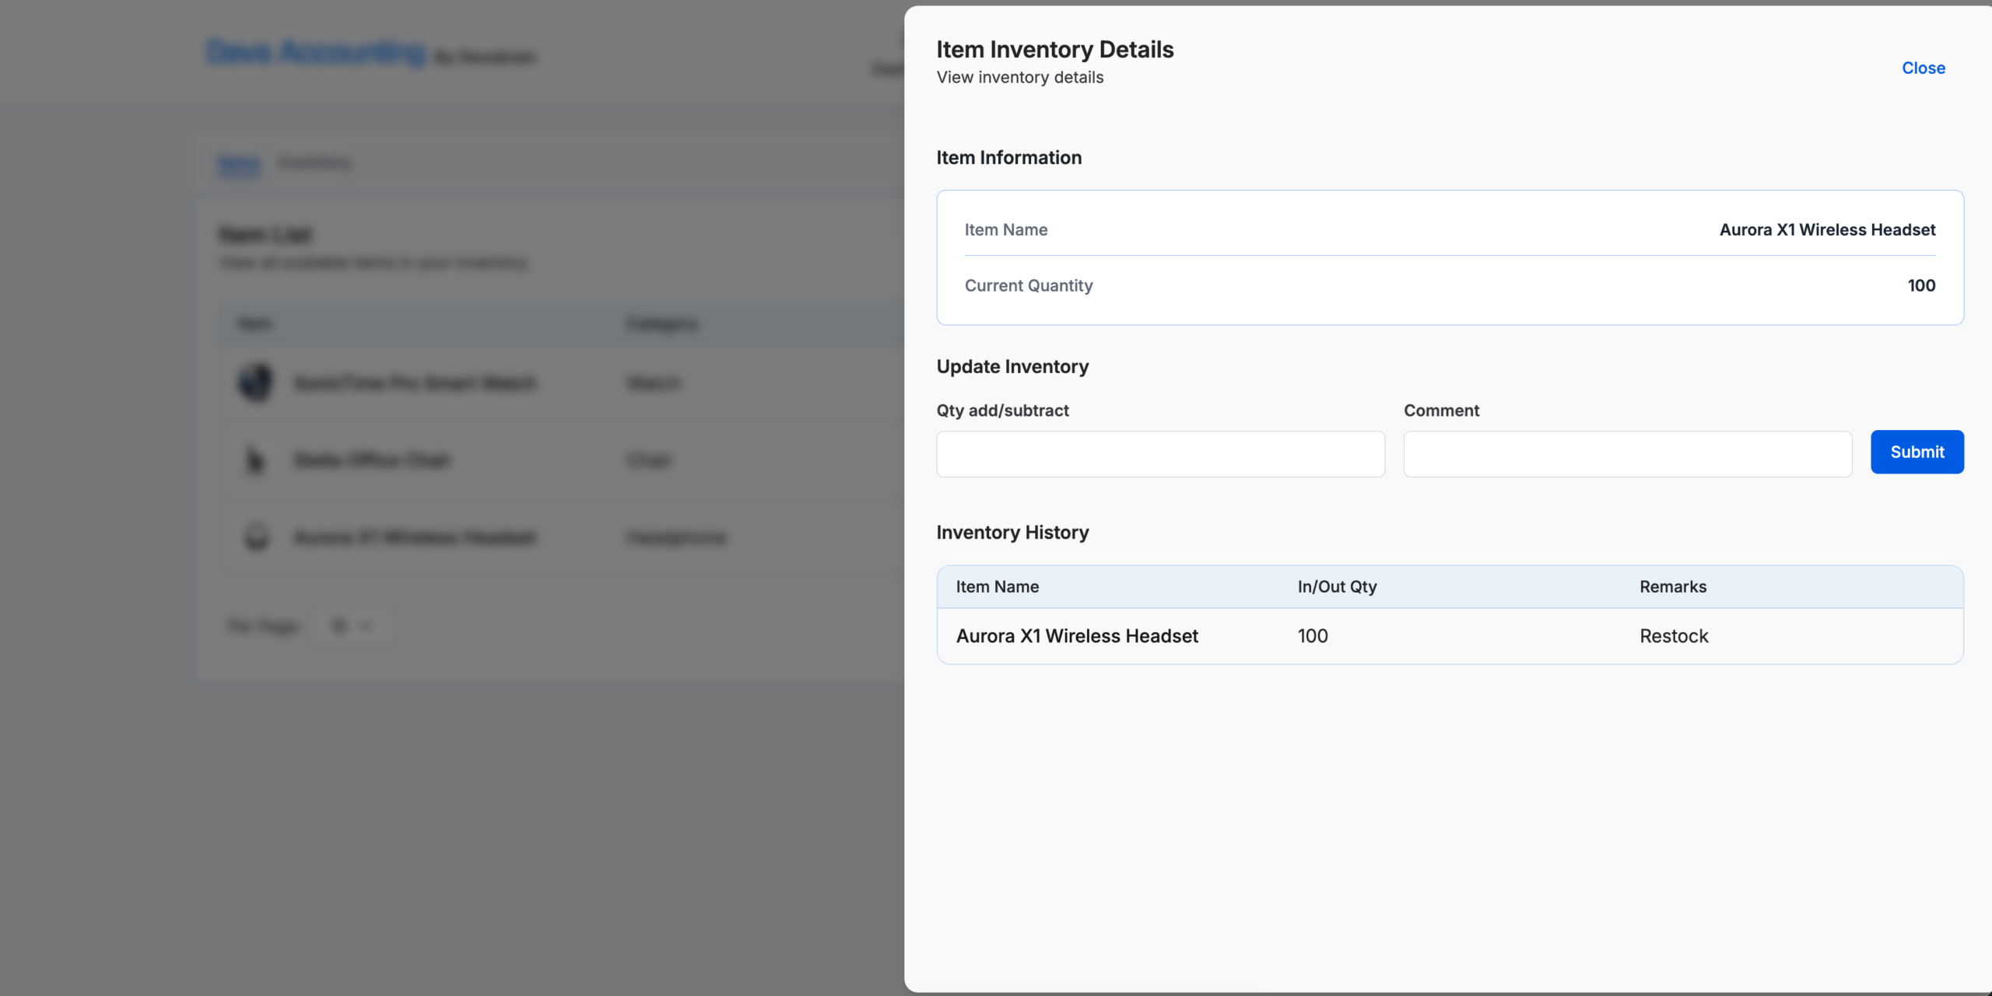Click the Item Name label in Item Information card
This screenshot has height=996, width=1992.
click(x=1005, y=229)
